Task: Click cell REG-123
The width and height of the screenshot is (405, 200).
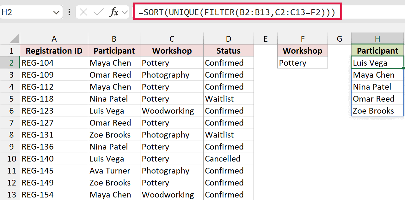Action: point(54,111)
